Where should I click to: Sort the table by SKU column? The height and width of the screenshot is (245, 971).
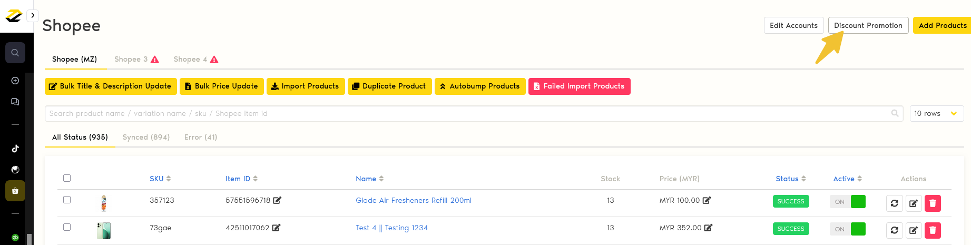(160, 179)
